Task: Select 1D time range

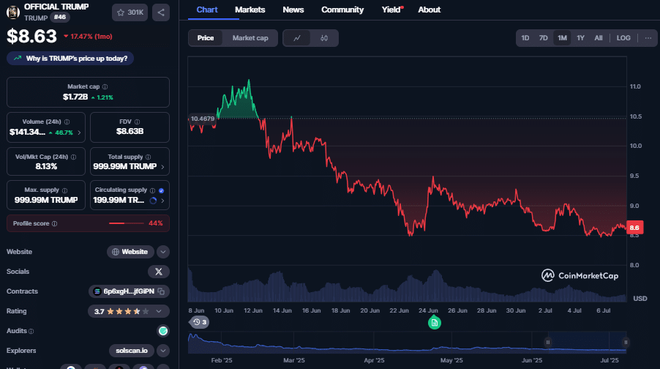Action: click(x=525, y=38)
